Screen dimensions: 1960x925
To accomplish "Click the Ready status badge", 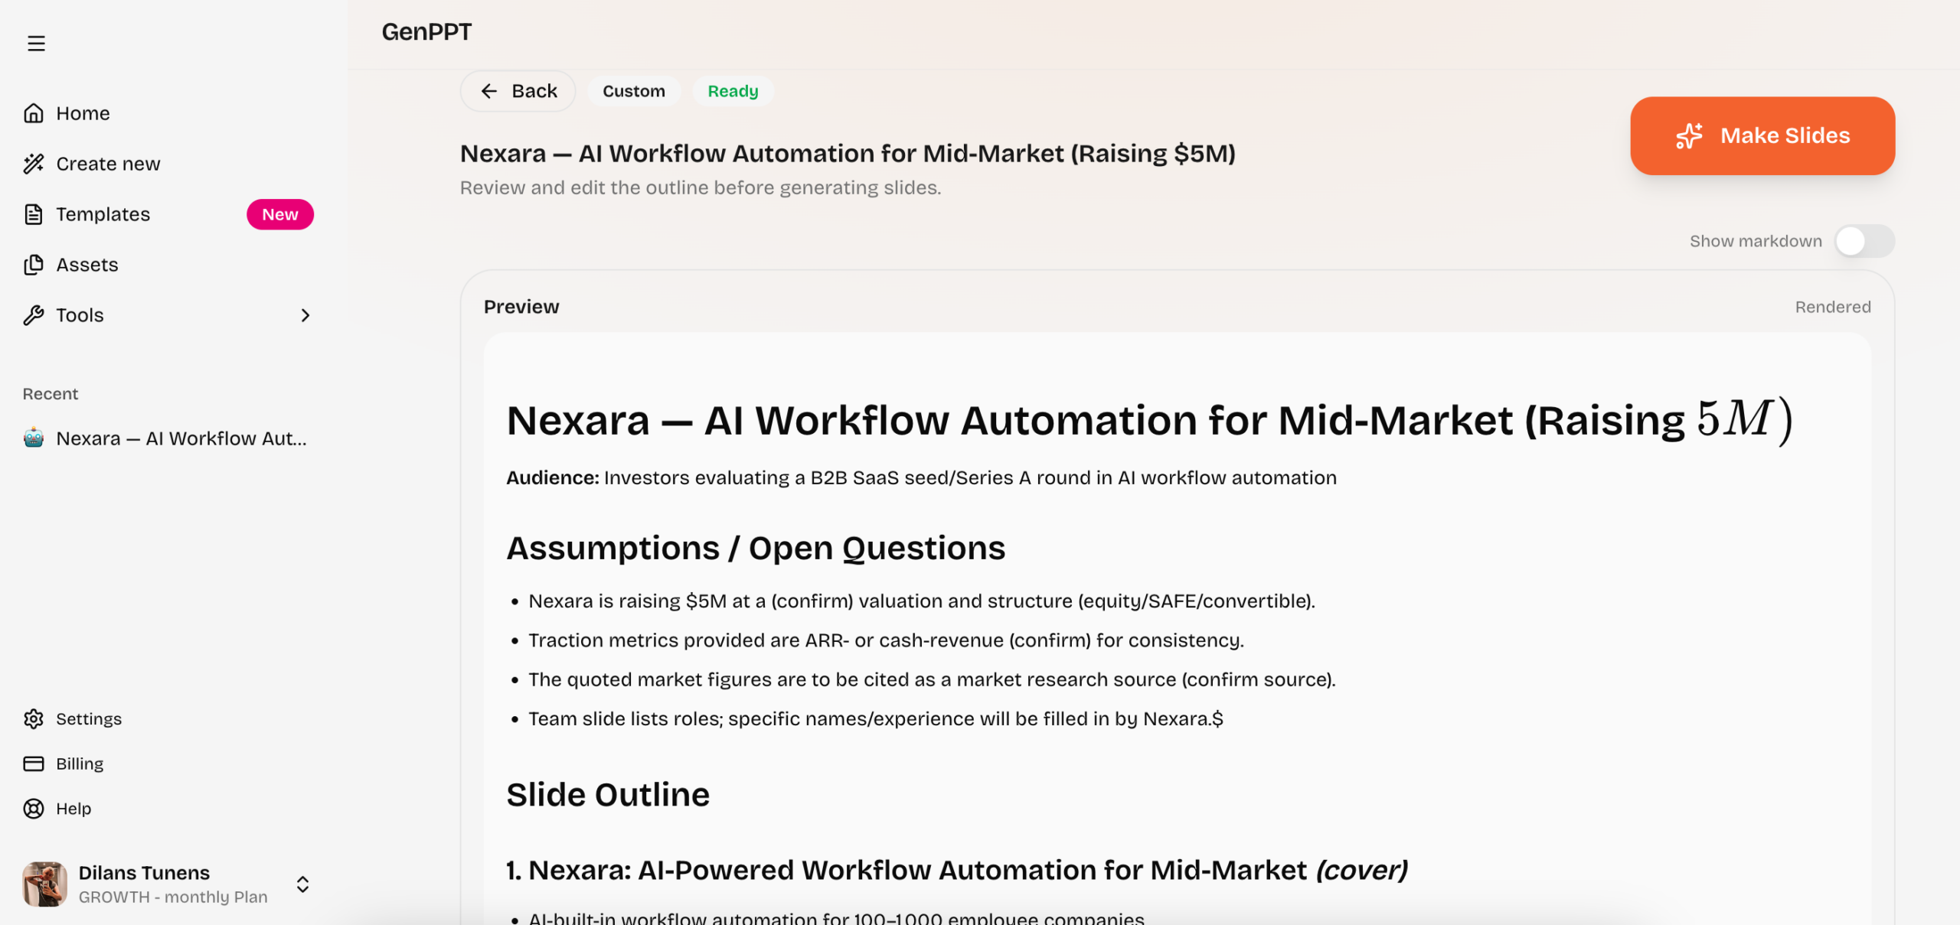I will coord(732,91).
